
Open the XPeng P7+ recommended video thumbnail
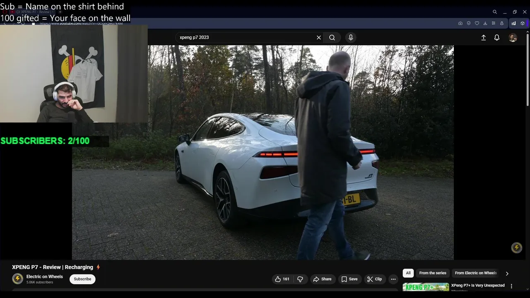pyautogui.click(x=426, y=287)
